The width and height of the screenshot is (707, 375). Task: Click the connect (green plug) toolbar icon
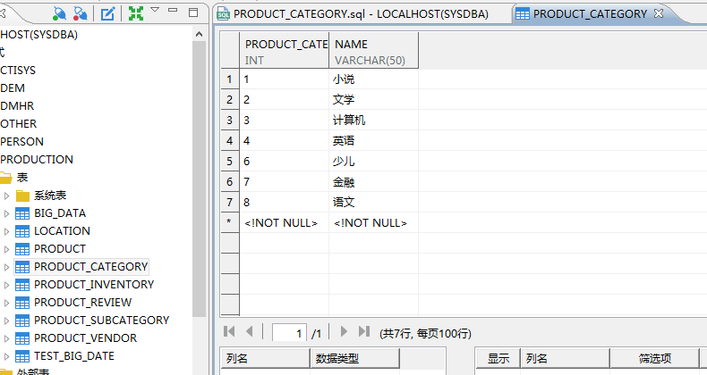(x=59, y=13)
